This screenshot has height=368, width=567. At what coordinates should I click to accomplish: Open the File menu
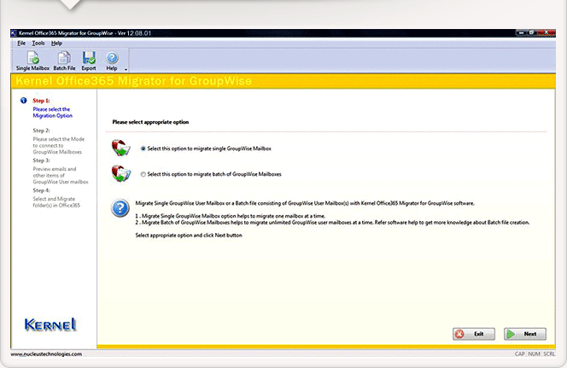(x=21, y=43)
